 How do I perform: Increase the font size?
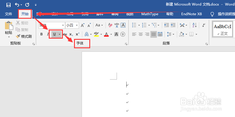point(83,25)
